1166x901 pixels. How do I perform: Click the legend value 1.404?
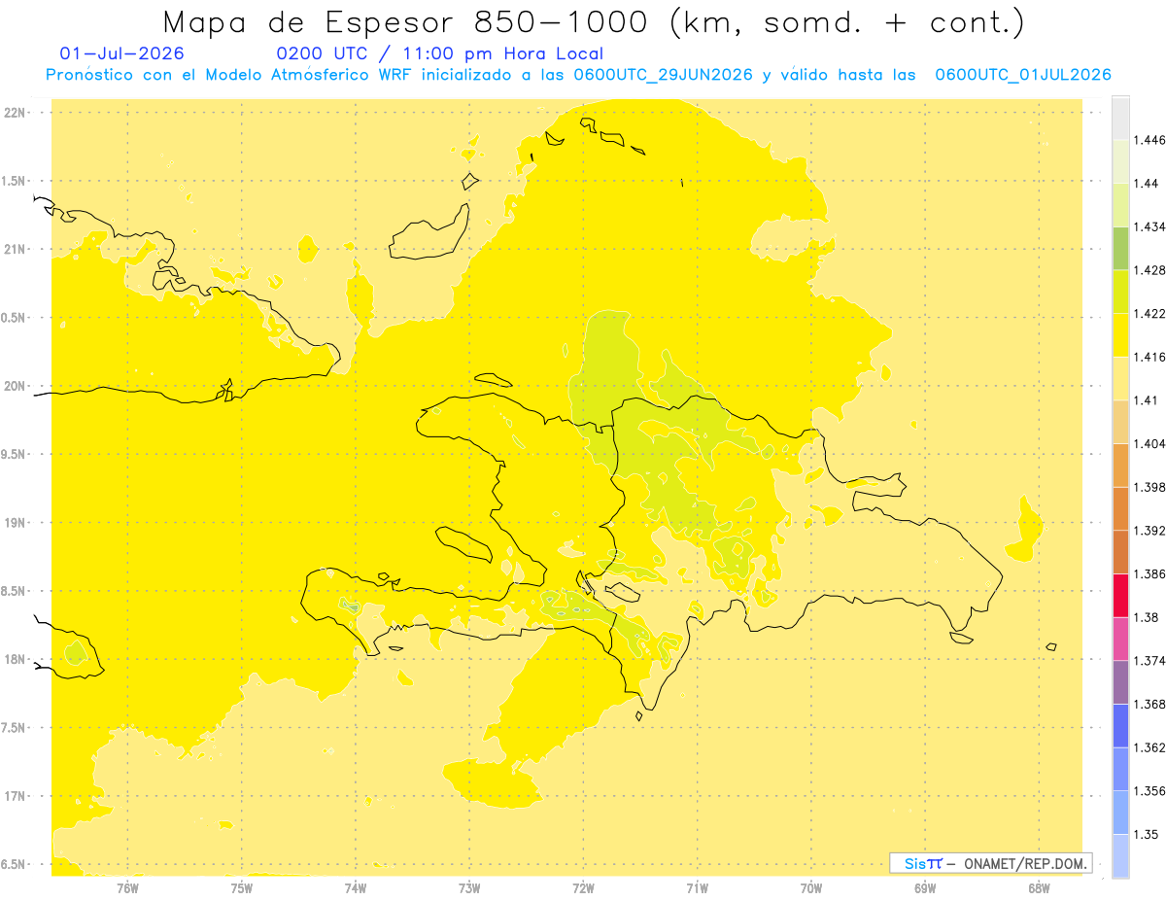coord(1149,443)
